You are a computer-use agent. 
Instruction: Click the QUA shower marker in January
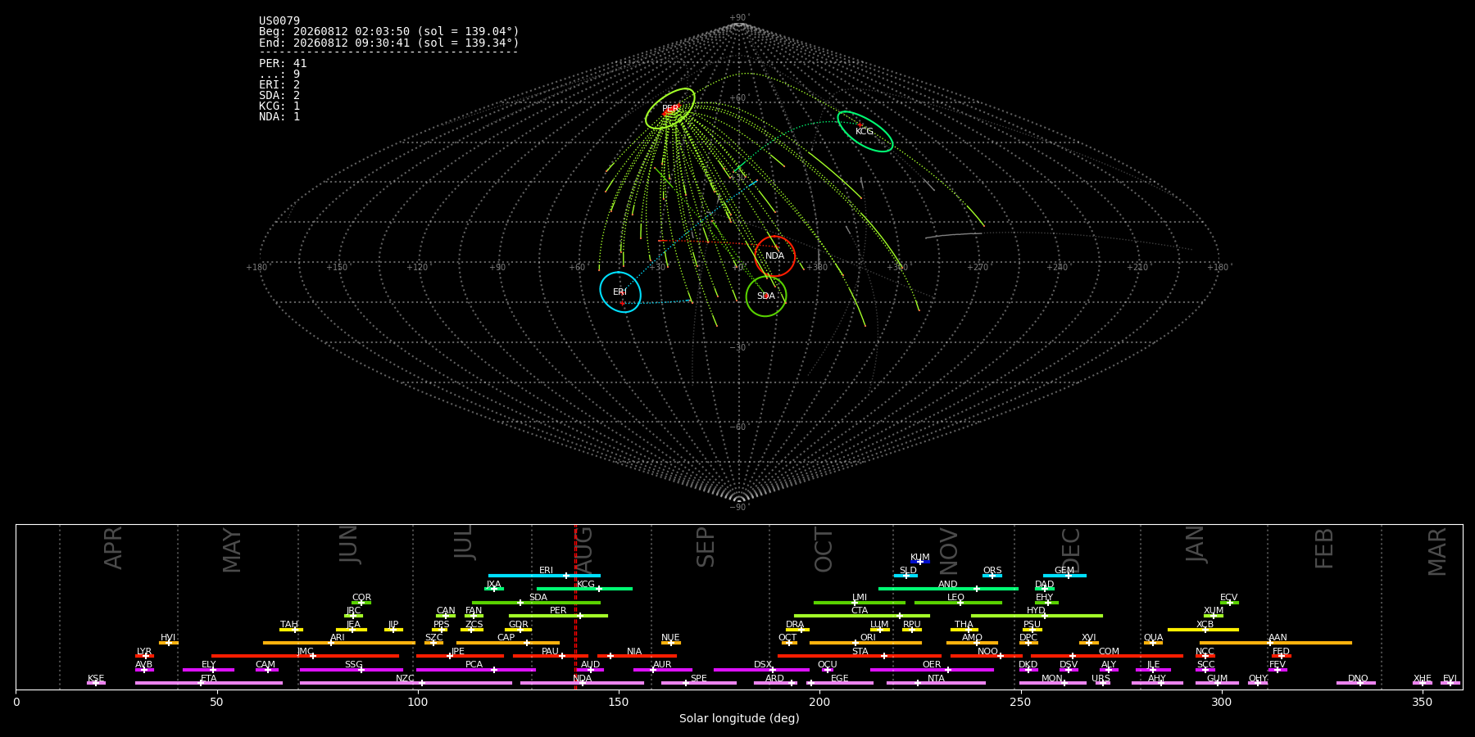(1153, 643)
